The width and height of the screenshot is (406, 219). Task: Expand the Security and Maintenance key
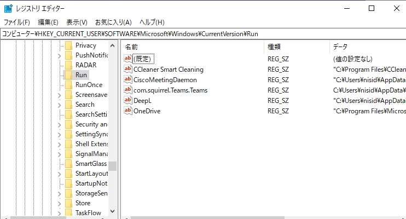(x=59, y=125)
